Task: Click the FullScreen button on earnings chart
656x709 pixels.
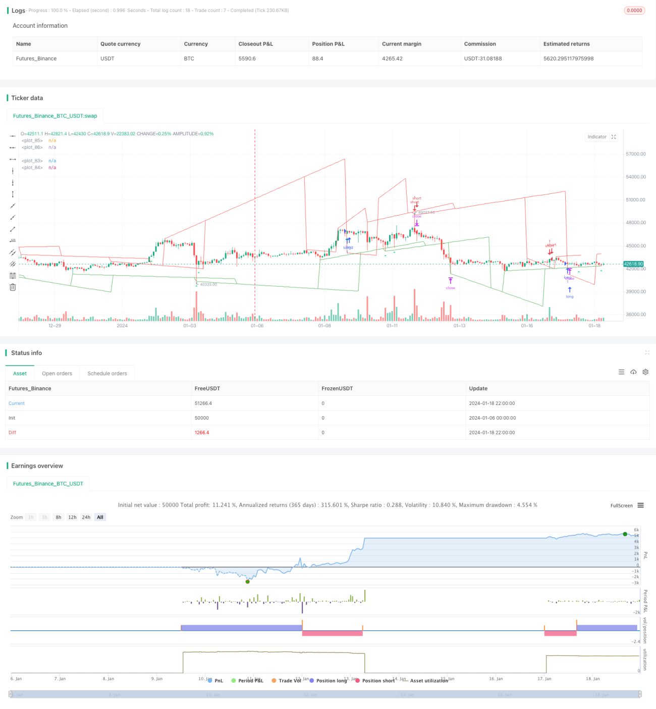Action: [x=621, y=505]
